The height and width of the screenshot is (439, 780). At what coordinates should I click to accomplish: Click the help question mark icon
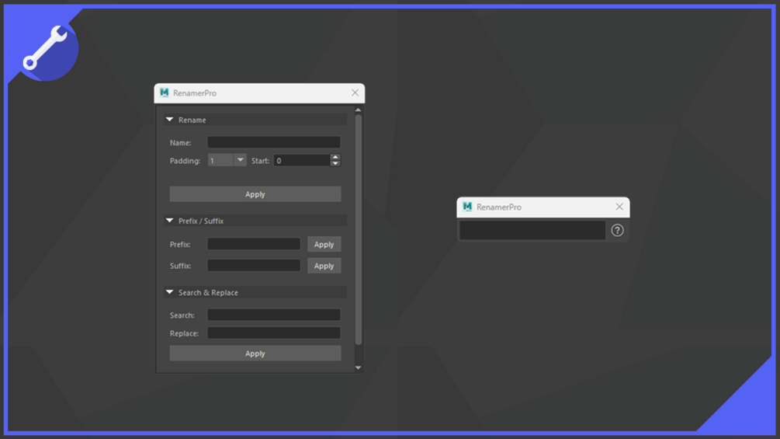pos(617,231)
